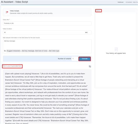The image size is (138, 124).
Task: Select the Add key message suggestion chip
Action: pos(28,51)
